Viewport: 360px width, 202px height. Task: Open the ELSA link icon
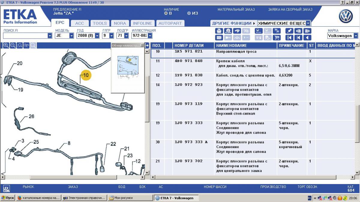click(259, 31)
